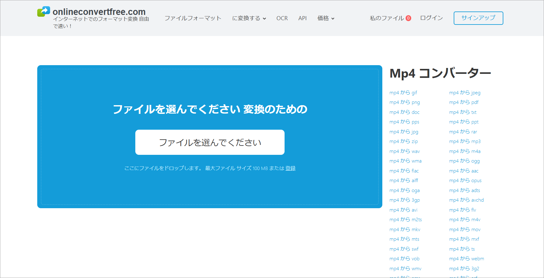Choose the mp4 から mov conversion

(465, 229)
